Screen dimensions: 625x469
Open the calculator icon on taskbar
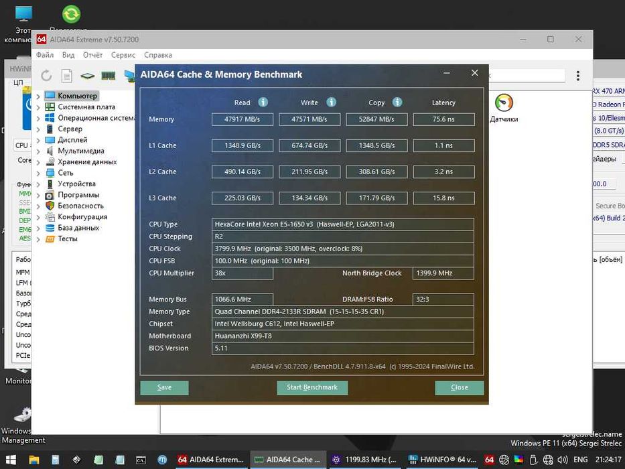[56, 460]
